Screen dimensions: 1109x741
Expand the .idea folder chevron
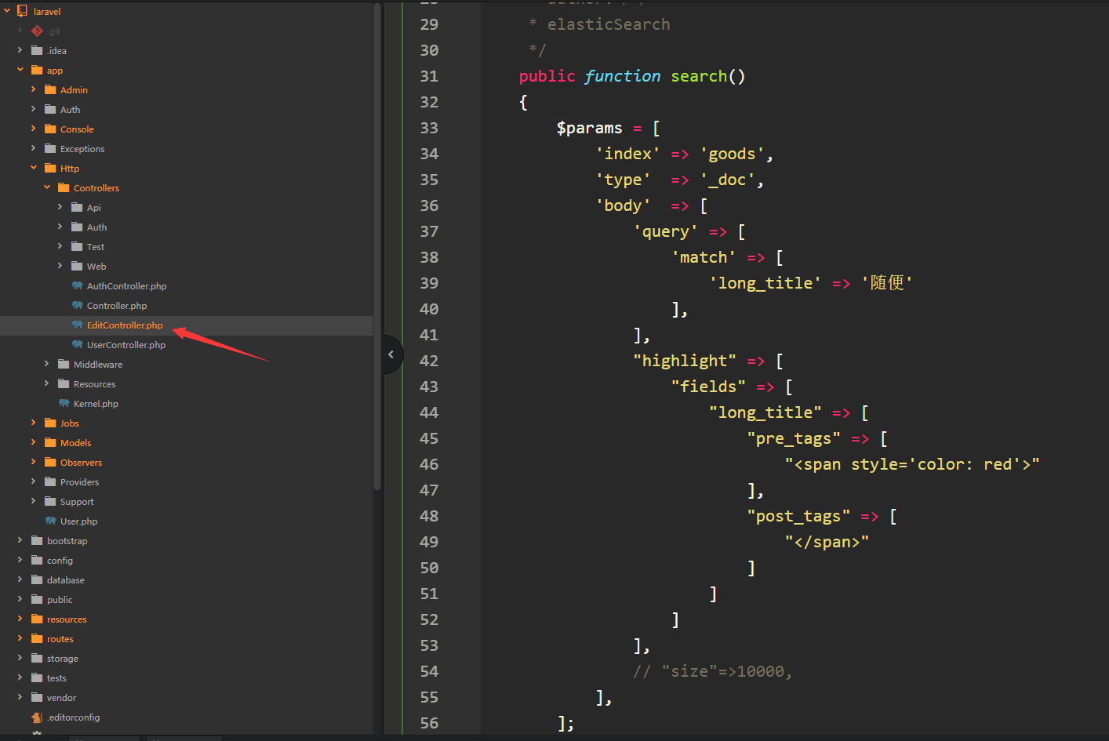pyautogui.click(x=20, y=50)
